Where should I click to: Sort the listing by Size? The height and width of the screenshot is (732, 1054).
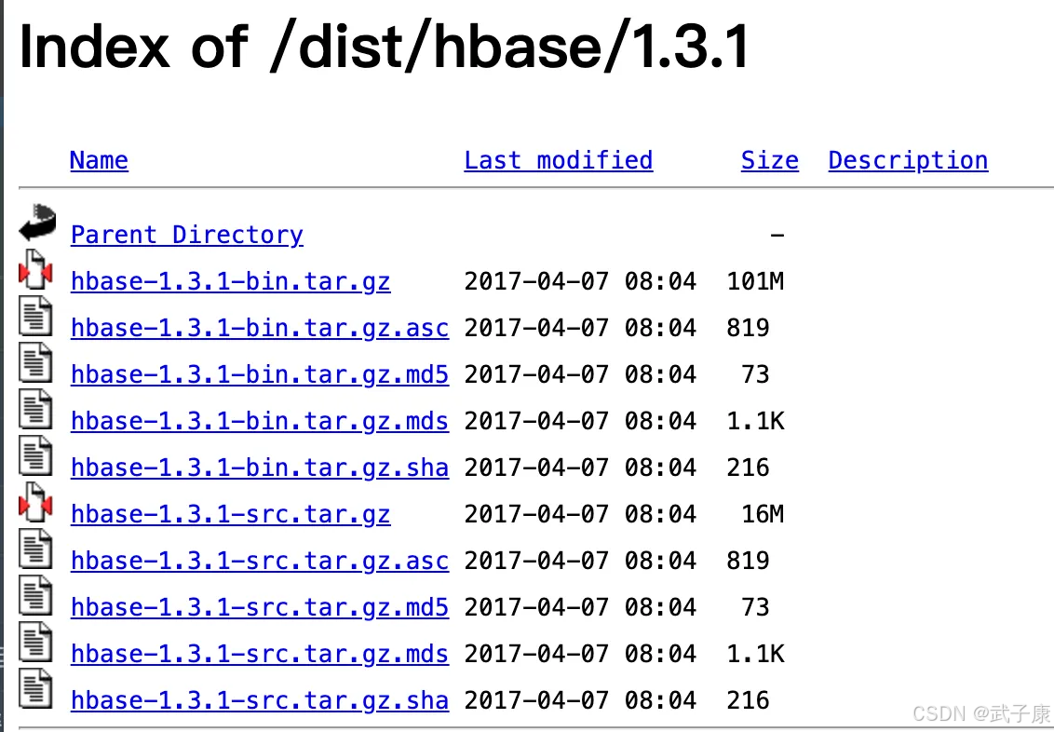[769, 160]
